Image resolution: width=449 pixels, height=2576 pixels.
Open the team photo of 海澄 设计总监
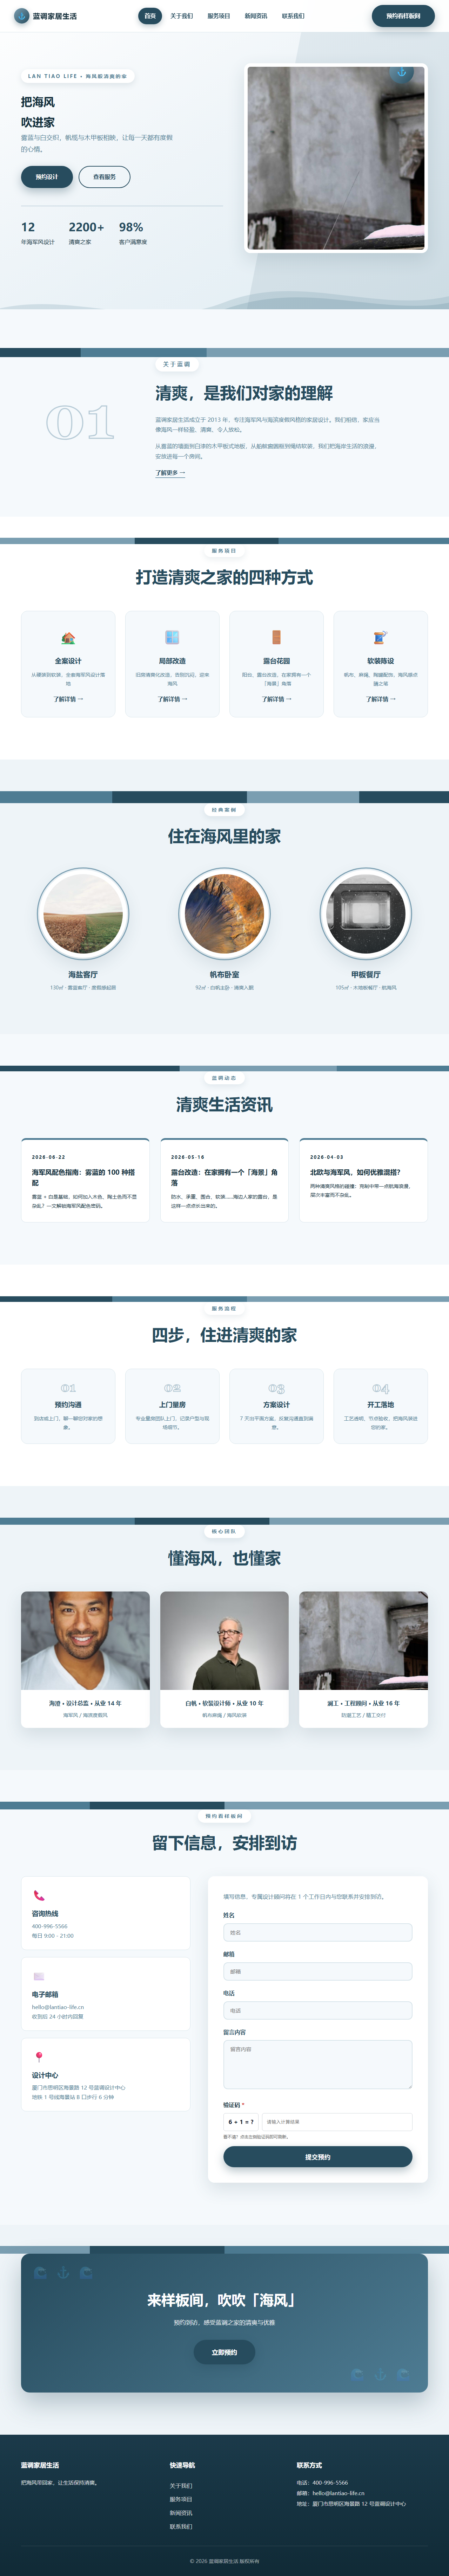coord(85,1641)
